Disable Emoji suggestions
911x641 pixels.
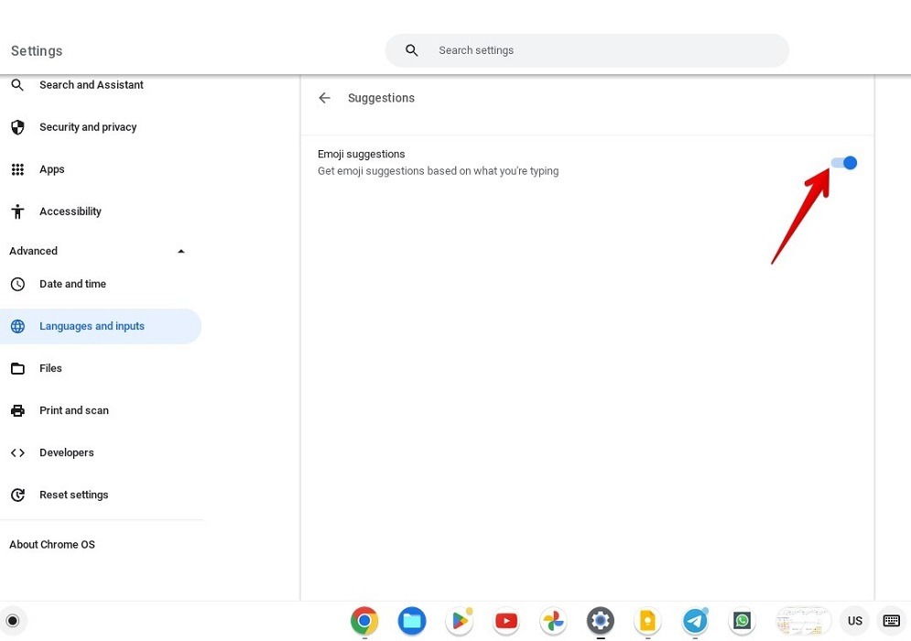point(843,162)
